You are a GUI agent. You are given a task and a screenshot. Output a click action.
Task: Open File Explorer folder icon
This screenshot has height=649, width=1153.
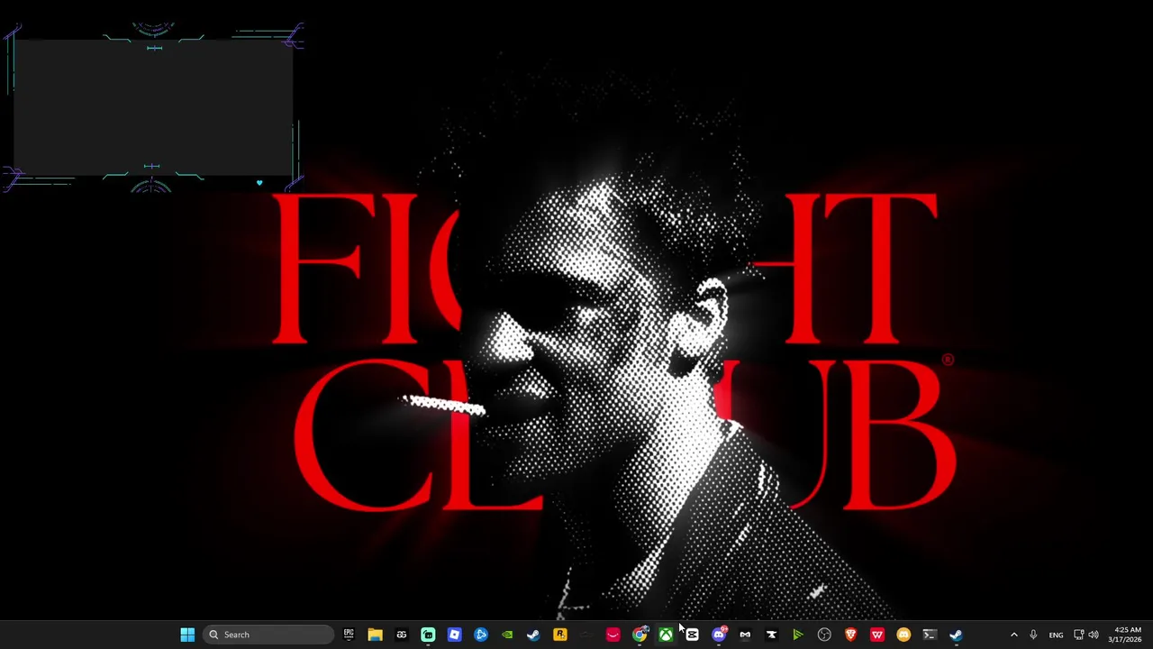(x=375, y=635)
